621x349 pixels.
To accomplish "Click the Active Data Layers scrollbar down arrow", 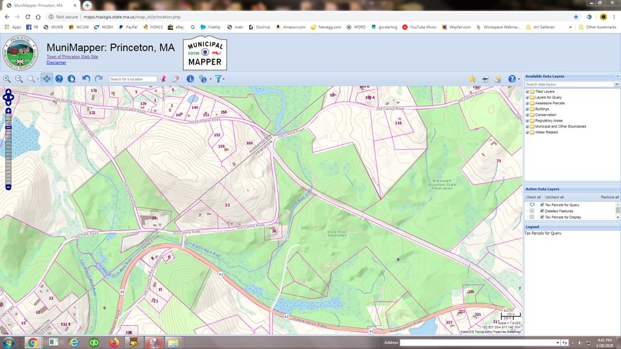I will click(617, 218).
